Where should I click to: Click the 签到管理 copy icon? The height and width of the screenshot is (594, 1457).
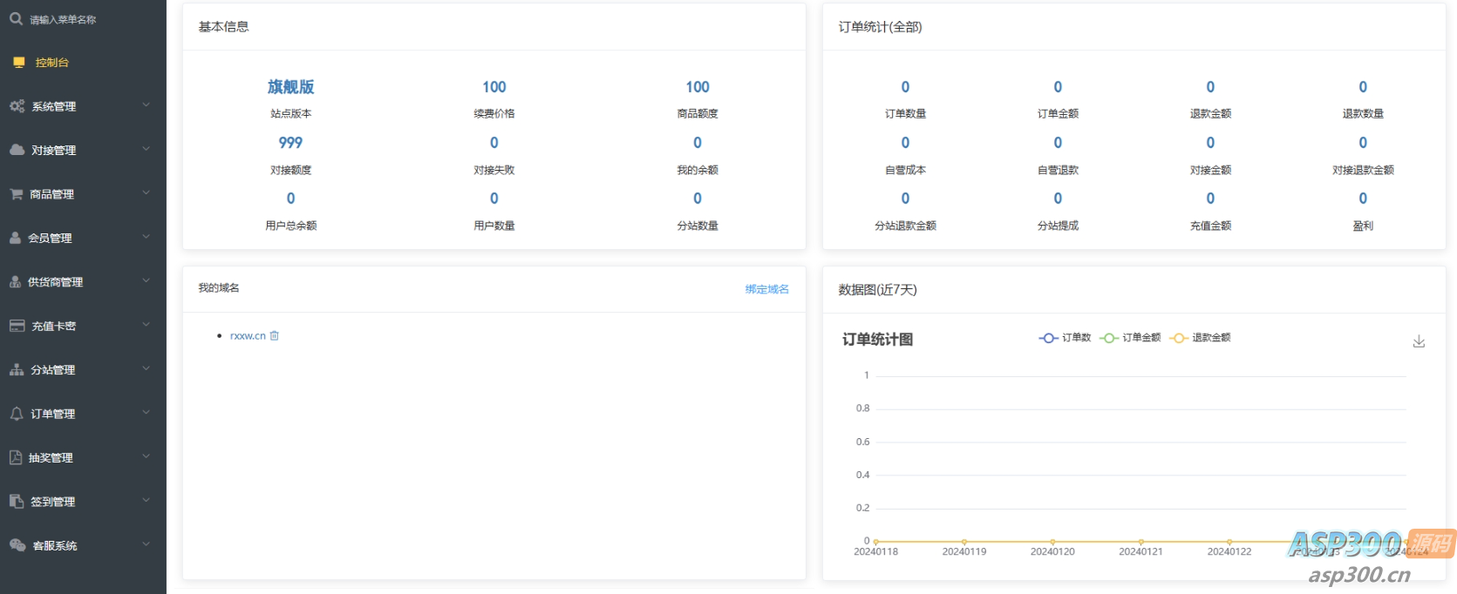(x=17, y=501)
